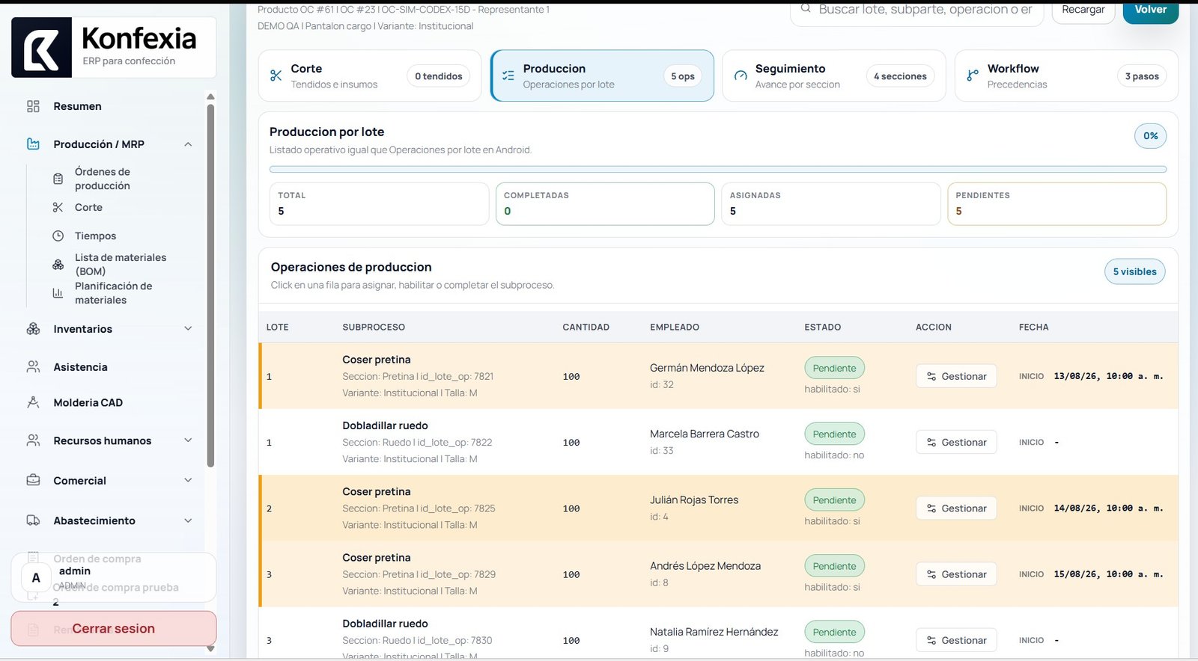Click the Recargar button
The width and height of the screenshot is (1198, 661).
[x=1083, y=10]
